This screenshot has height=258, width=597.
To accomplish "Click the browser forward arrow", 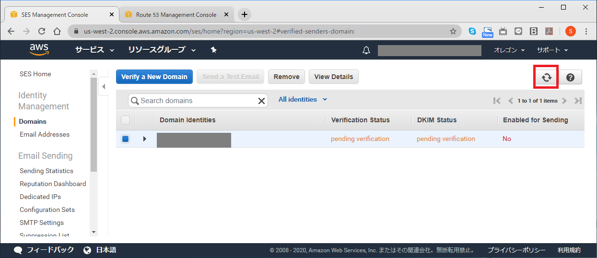I will [26, 31].
